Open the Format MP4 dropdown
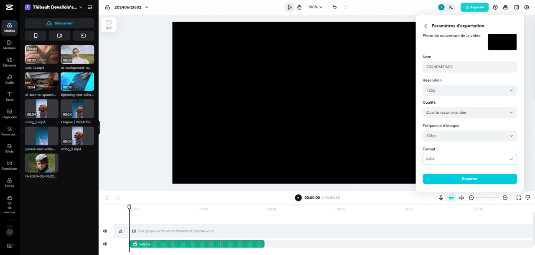 pyautogui.click(x=470, y=159)
